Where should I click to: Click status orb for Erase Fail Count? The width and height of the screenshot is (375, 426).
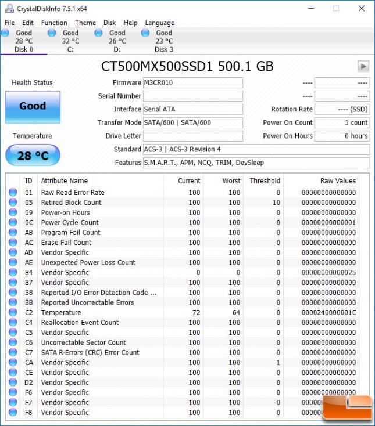[13, 243]
